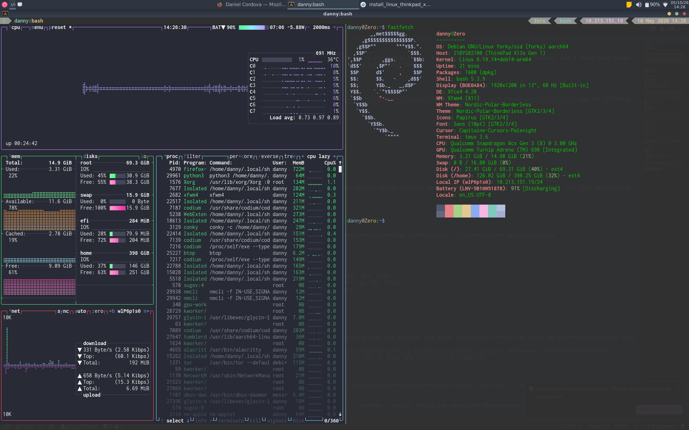
Task: Click the battery 90% tray indicator
Action: 652,5
